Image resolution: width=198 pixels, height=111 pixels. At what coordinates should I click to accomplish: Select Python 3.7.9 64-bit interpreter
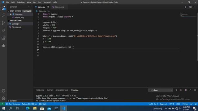29,104
